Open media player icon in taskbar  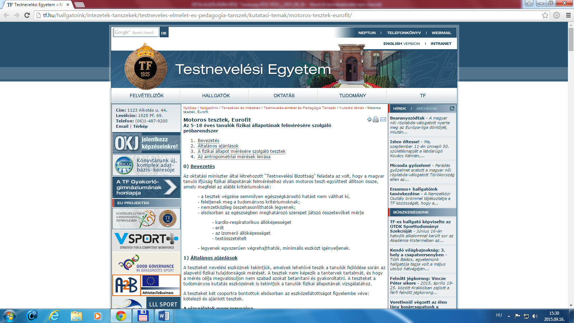pyautogui.click(x=98, y=316)
